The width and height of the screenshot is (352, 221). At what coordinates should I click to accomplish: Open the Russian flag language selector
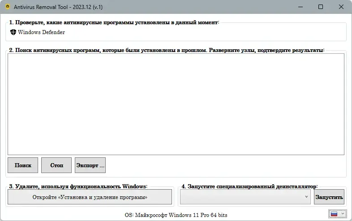point(337,214)
